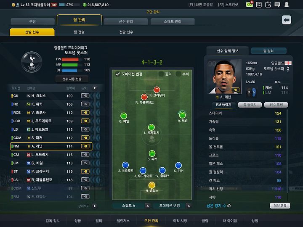
Task: Switch to the 선수 관리 tab
Action: point(126,21)
